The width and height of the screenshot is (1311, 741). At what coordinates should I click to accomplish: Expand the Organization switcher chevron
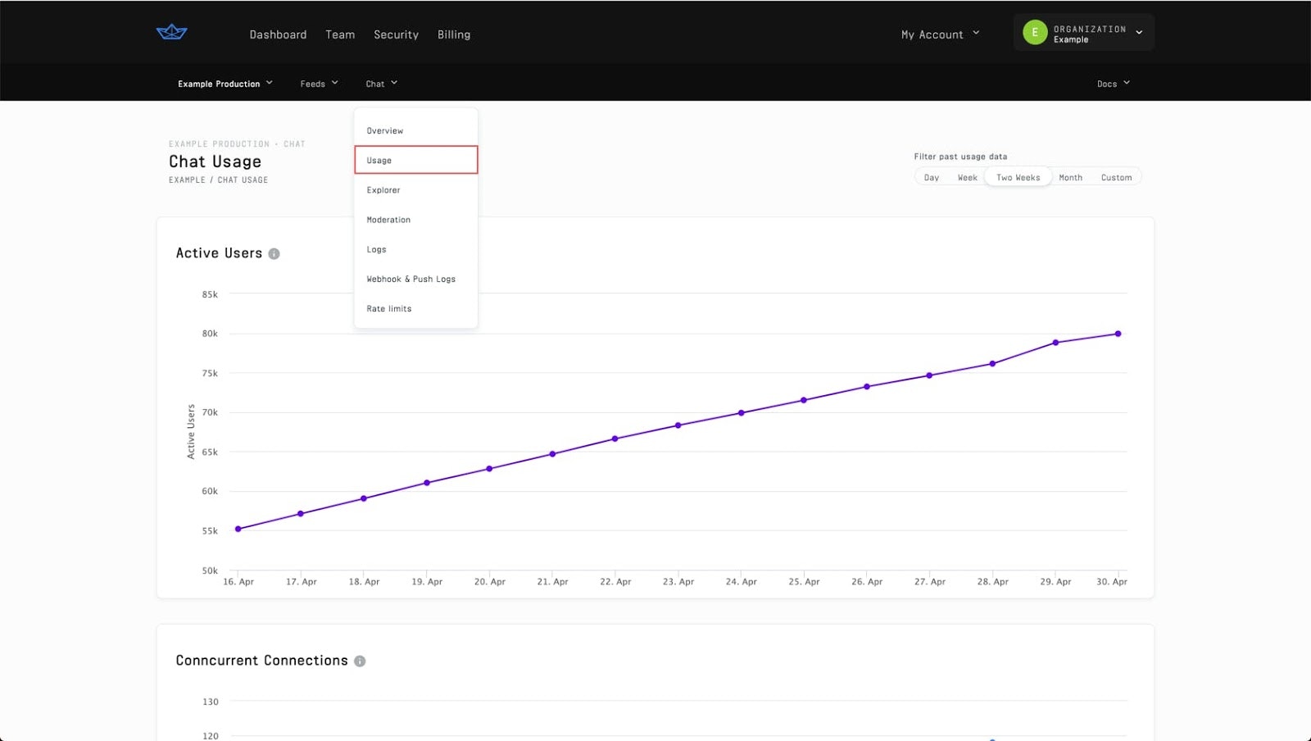tap(1139, 33)
